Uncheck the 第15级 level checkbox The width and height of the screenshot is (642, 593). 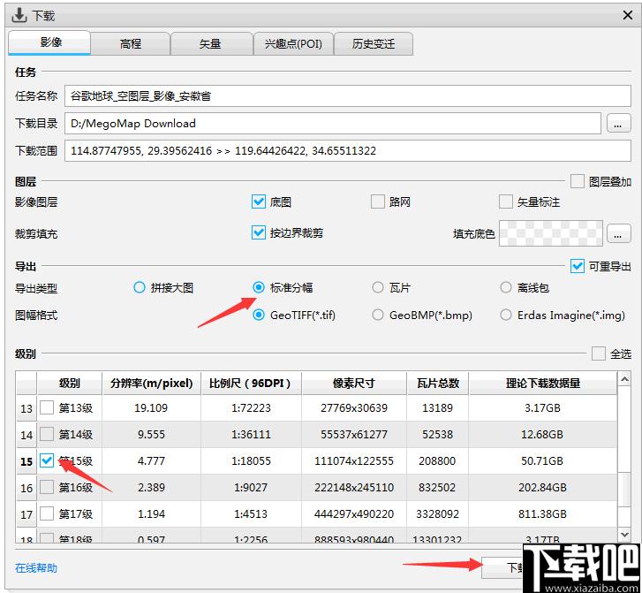coord(47,460)
